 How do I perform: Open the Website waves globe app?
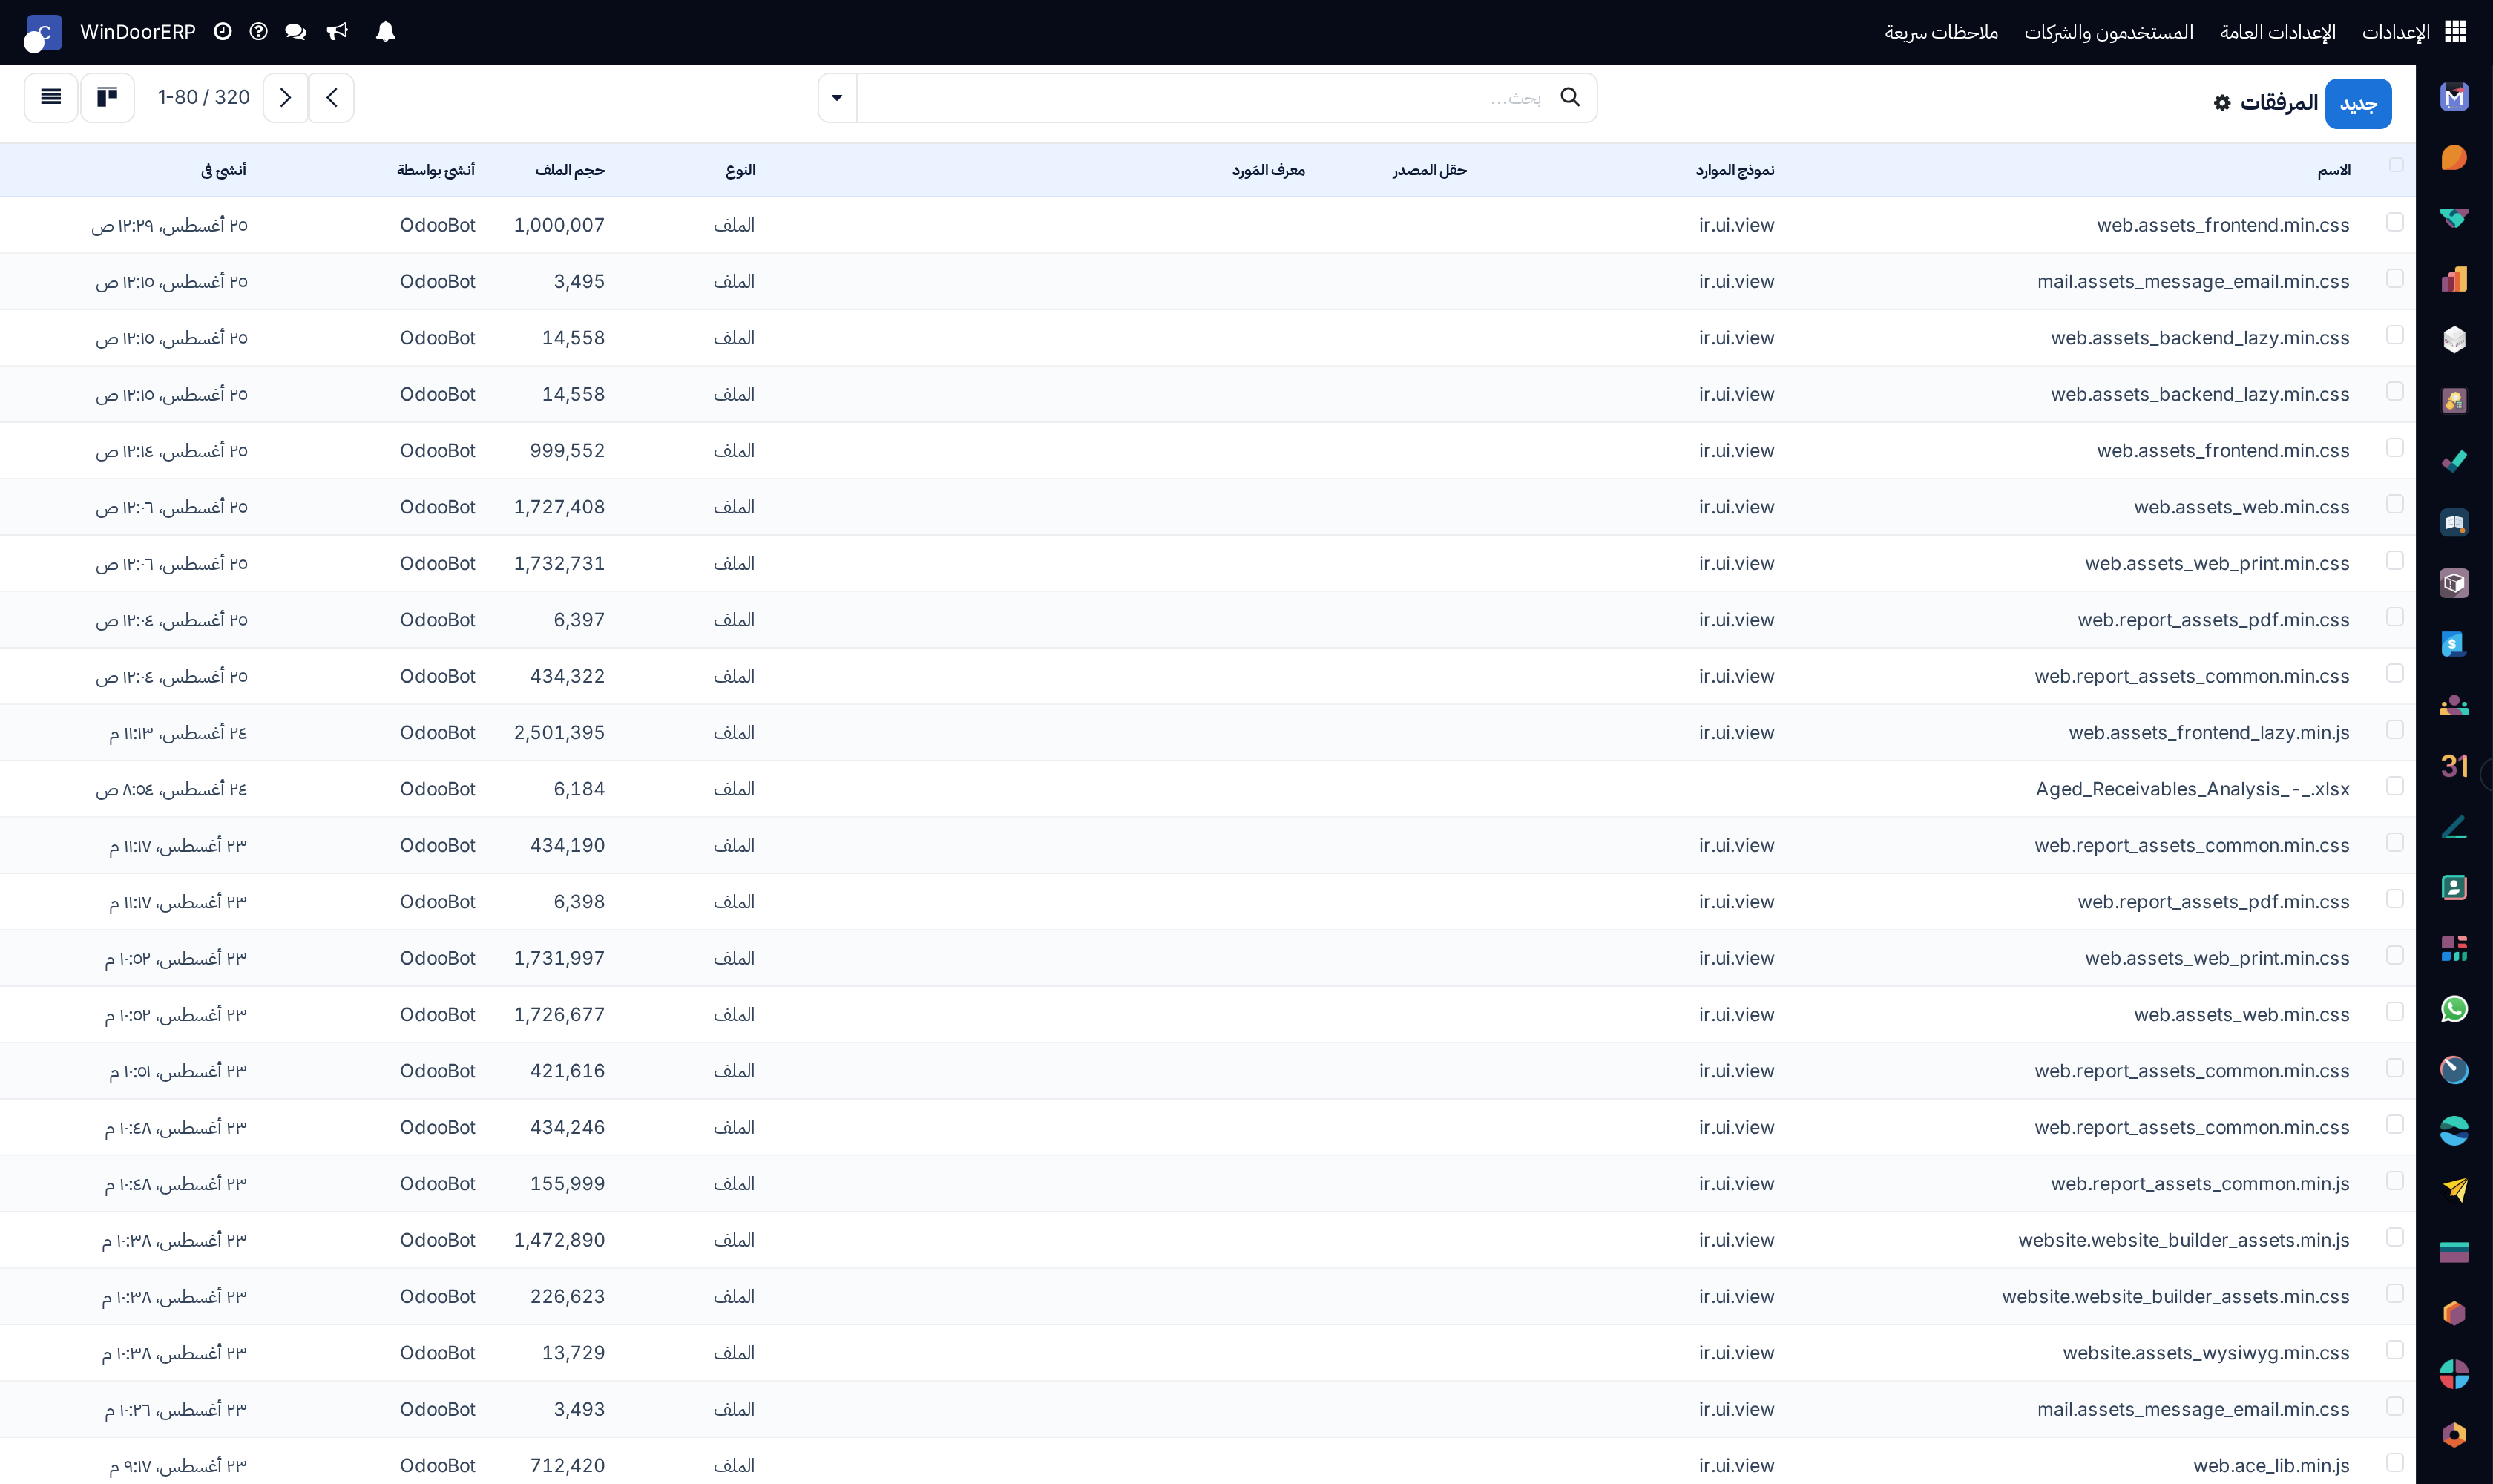tap(2454, 1131)
